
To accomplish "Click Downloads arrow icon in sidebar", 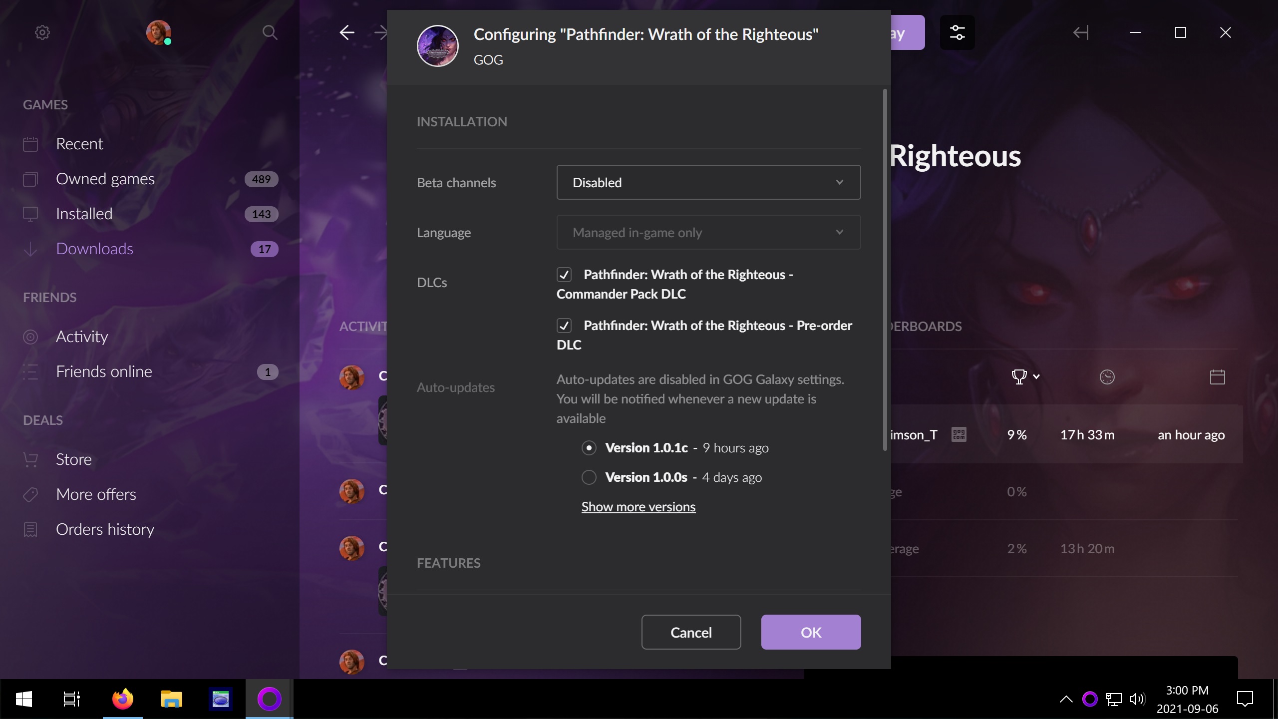I will click(30, 249).
